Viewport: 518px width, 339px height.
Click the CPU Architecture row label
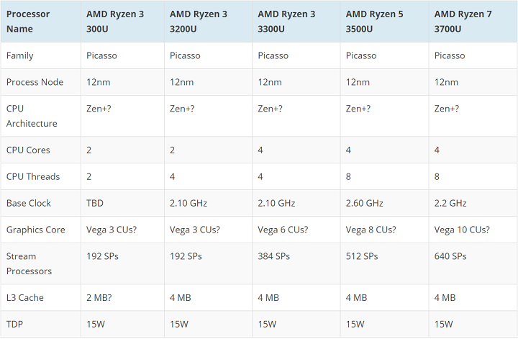pos(32,116)
